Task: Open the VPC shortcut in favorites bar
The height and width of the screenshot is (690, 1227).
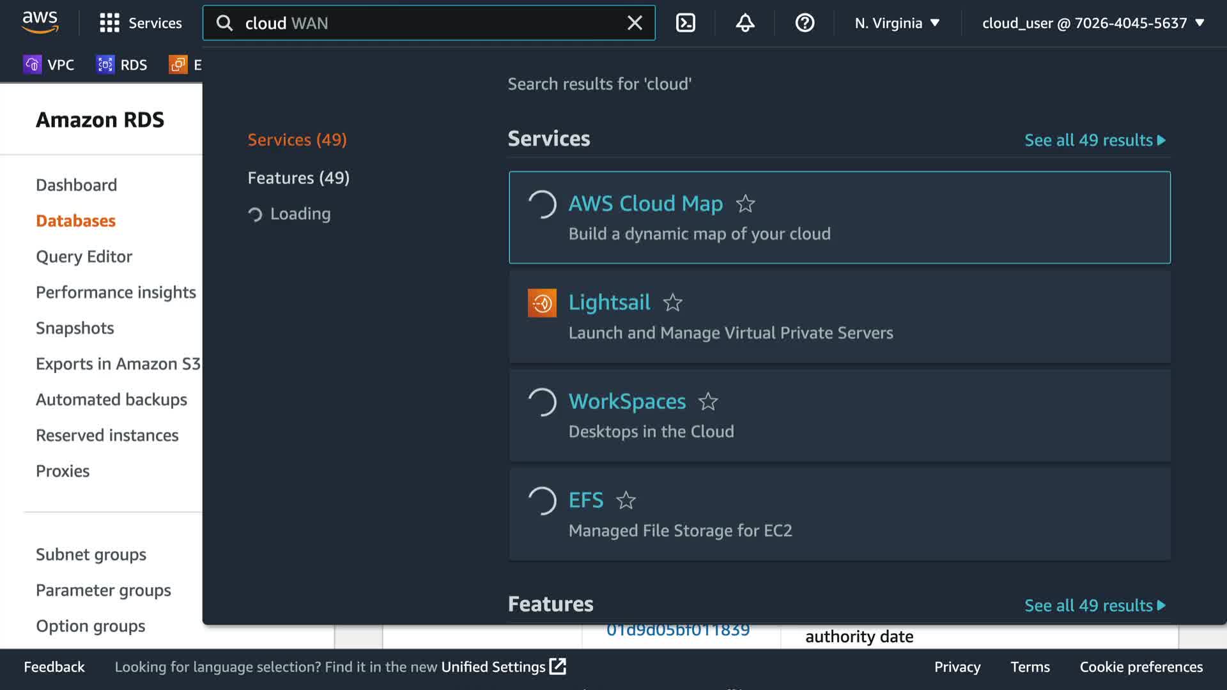Action: pos(49,65)
